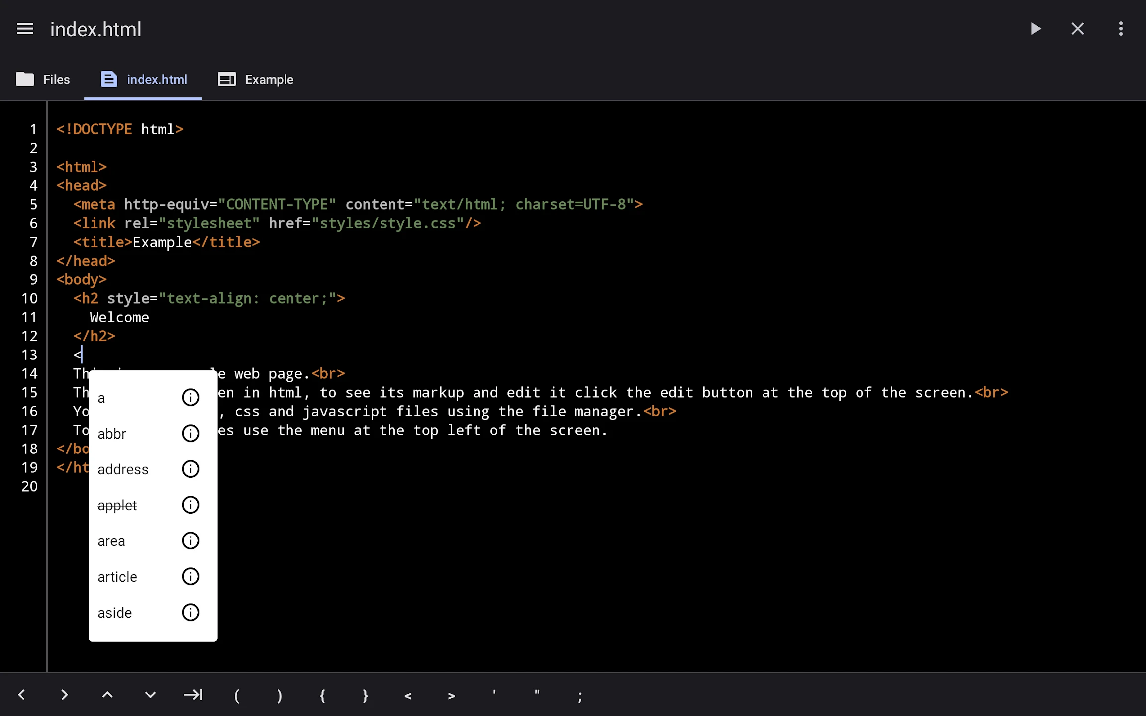Show info for the 'address' tag suggestion

191,469
